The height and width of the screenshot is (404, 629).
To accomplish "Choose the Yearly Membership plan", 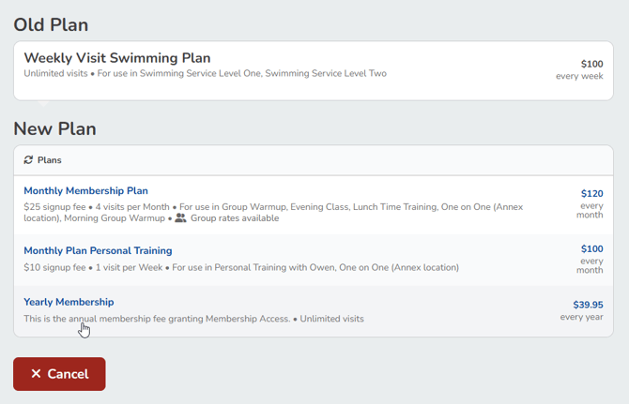I will (69, 302).
